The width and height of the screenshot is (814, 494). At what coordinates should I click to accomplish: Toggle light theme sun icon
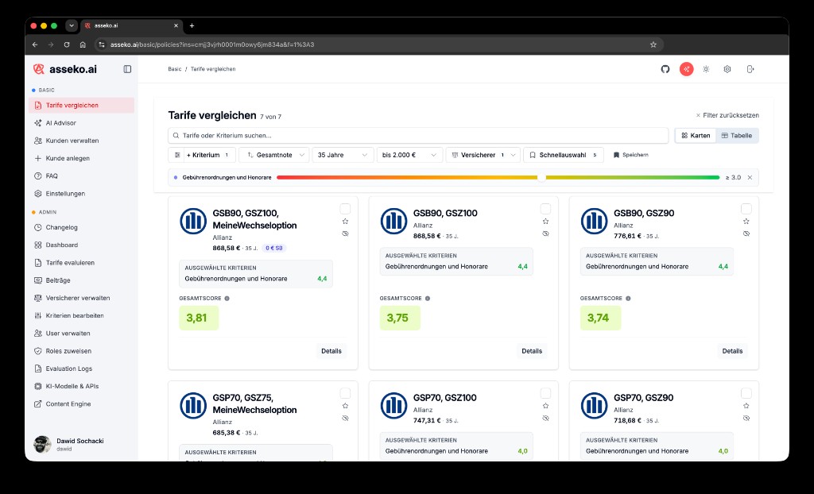[706, 69]
